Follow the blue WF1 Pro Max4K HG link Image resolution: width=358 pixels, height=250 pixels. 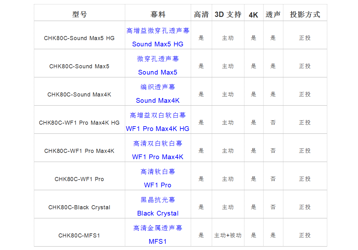(158, 129)
